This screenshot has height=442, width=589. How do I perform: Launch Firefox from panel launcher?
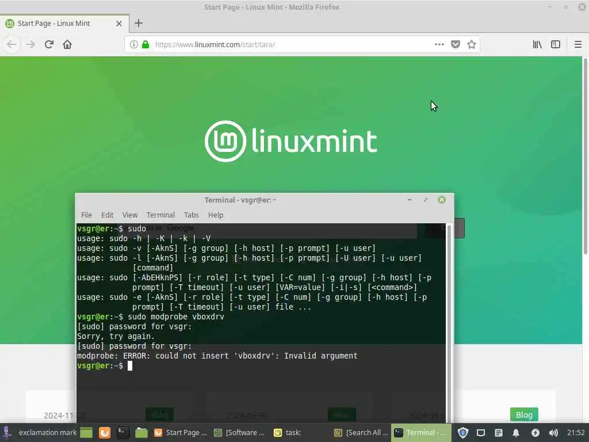coord(105,433)
